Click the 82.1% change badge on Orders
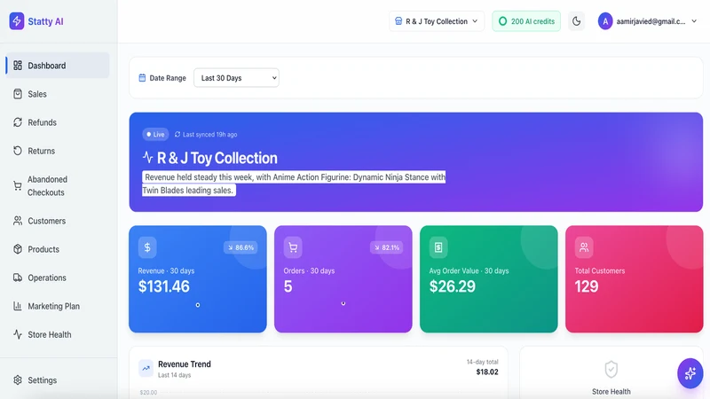710x399 pixels. point(386,247)
